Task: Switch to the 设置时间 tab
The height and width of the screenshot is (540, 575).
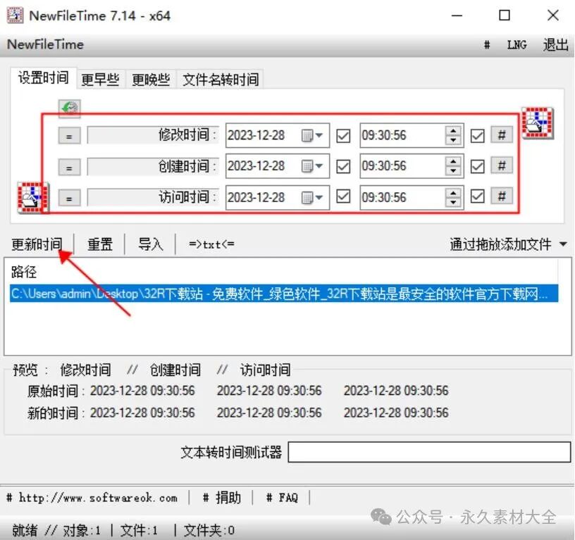Action: coord(43,77)
